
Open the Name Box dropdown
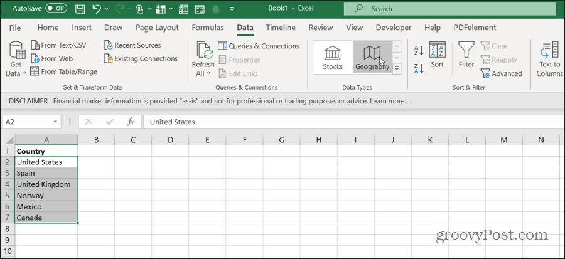55,122
